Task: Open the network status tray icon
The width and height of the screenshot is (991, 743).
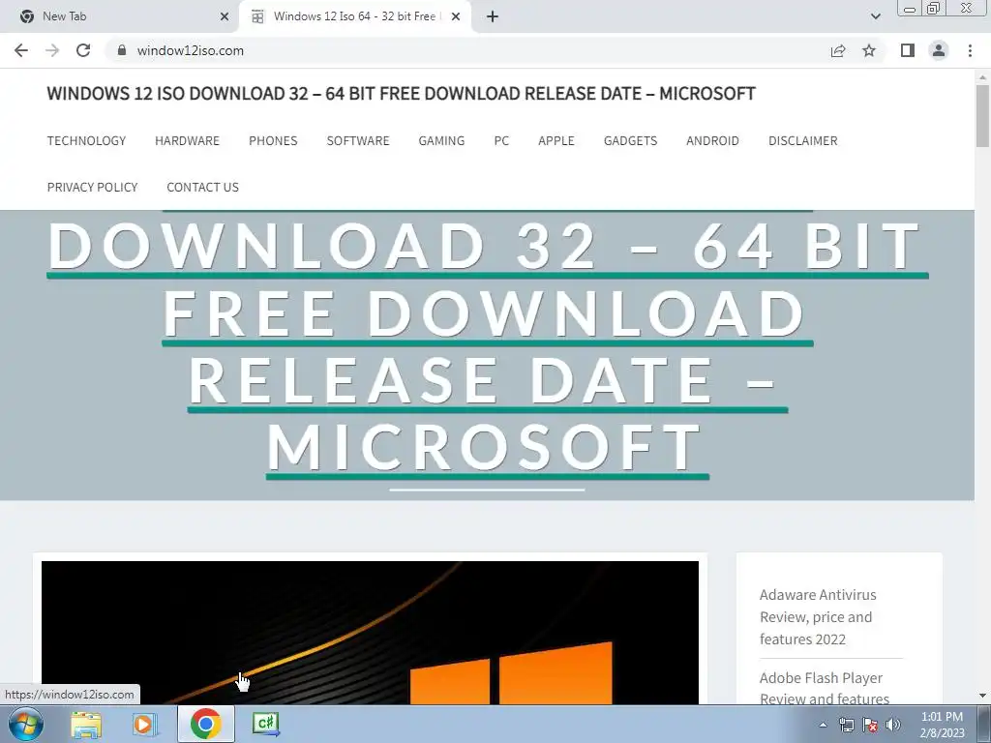Action: click(x=846, y=725)
